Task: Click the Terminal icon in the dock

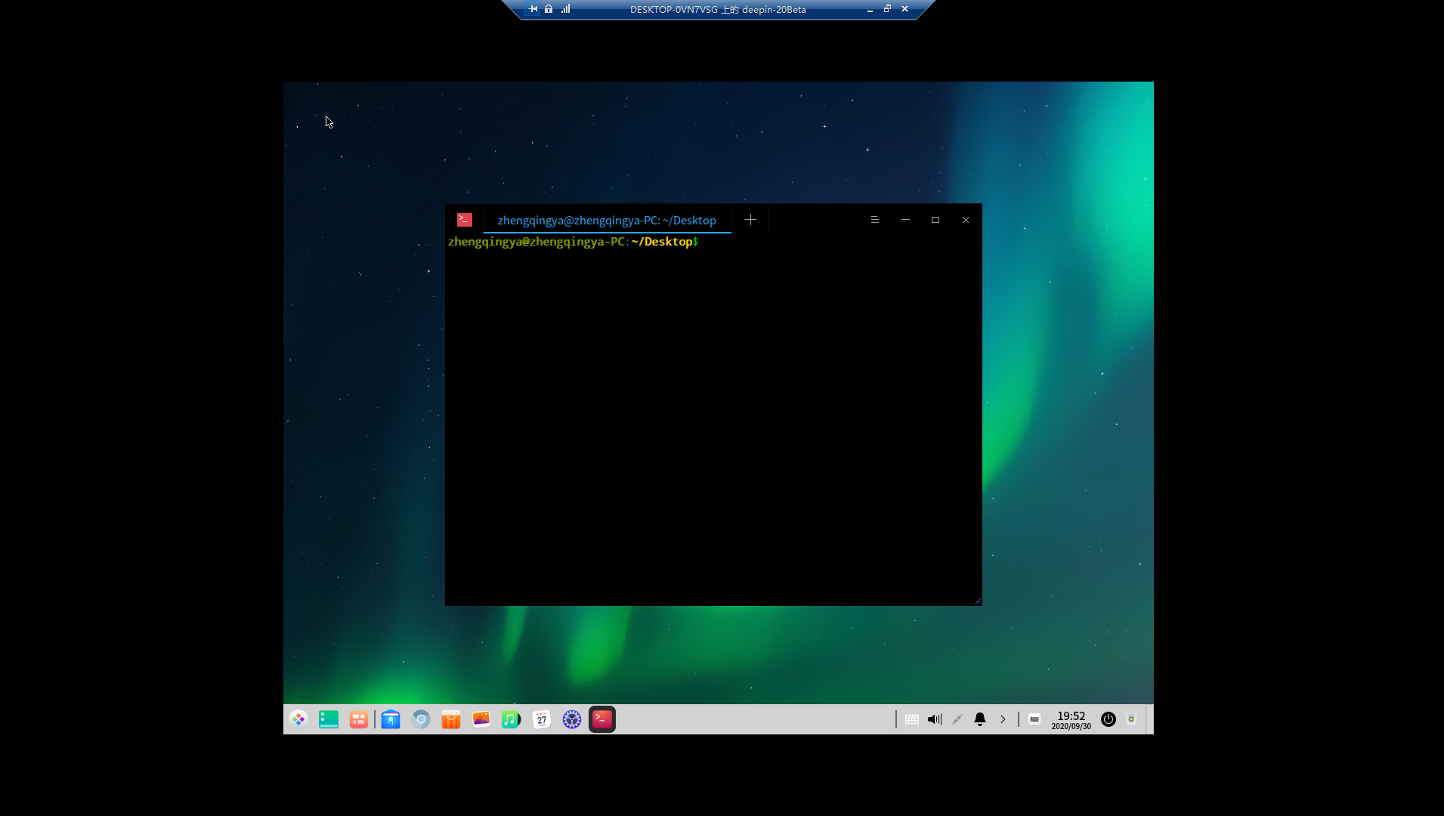Action: click(x=602, y=719)
